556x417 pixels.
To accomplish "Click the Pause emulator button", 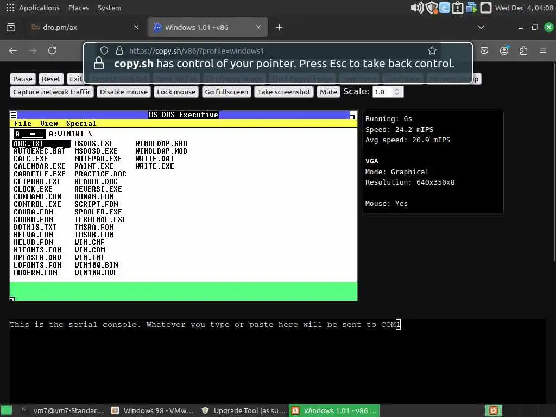I will pos(23,79).
